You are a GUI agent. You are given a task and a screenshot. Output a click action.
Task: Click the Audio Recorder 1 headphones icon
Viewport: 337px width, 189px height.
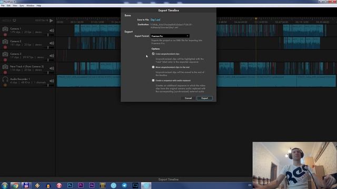coord(5,79)
